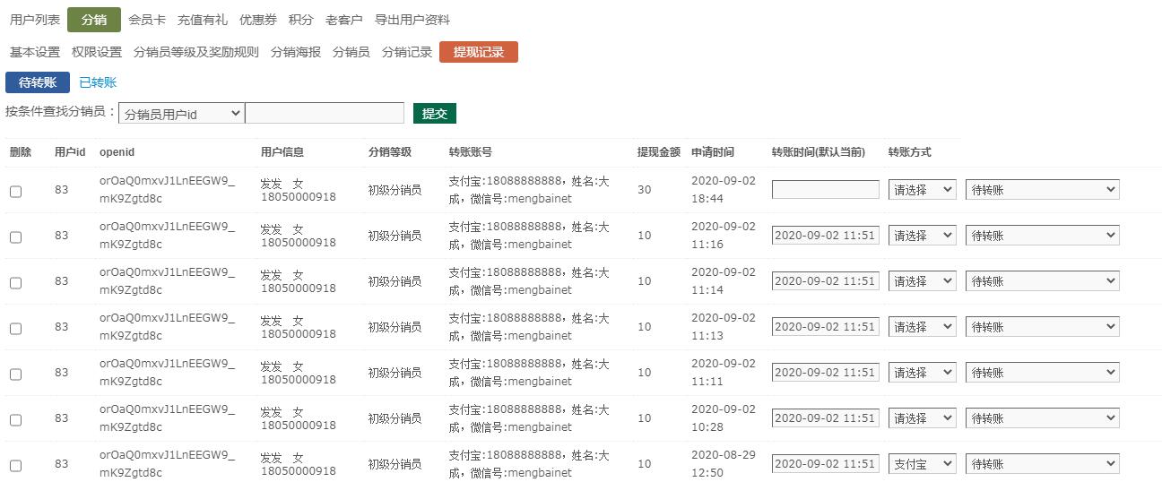Click the 待转账 button
The width and height of the screenshot is (1162, 482).
[x=38, y=83]
